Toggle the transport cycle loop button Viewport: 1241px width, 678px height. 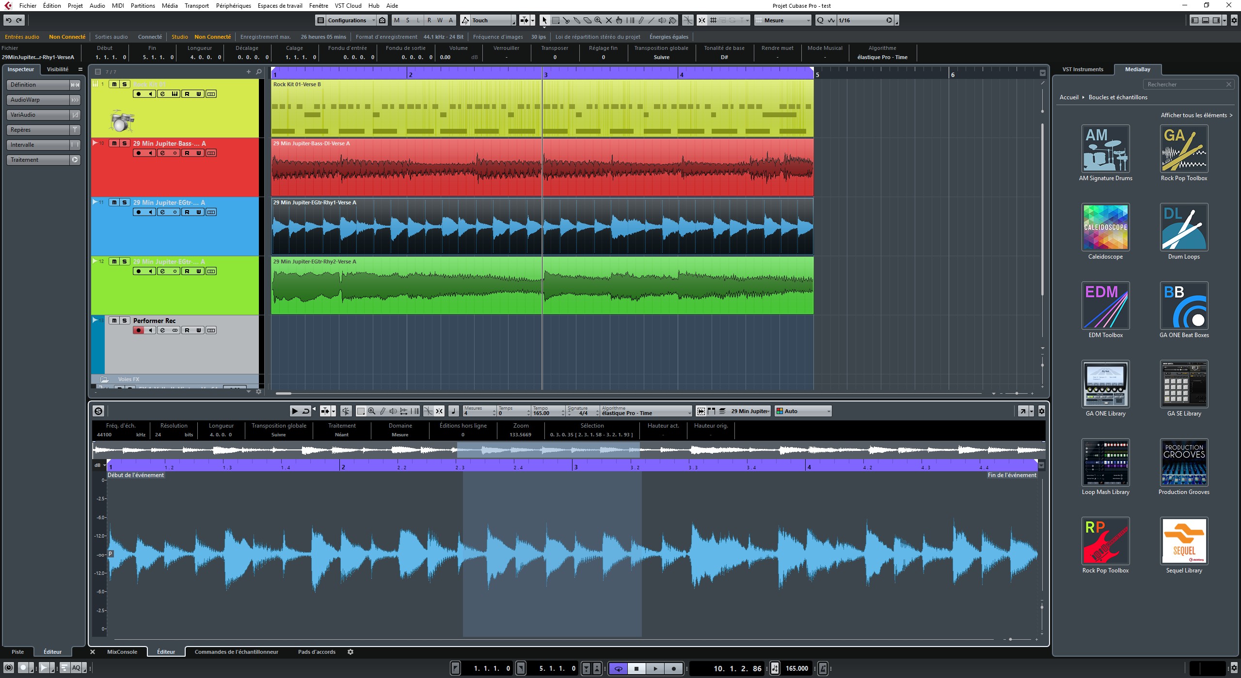click(618, 668)
